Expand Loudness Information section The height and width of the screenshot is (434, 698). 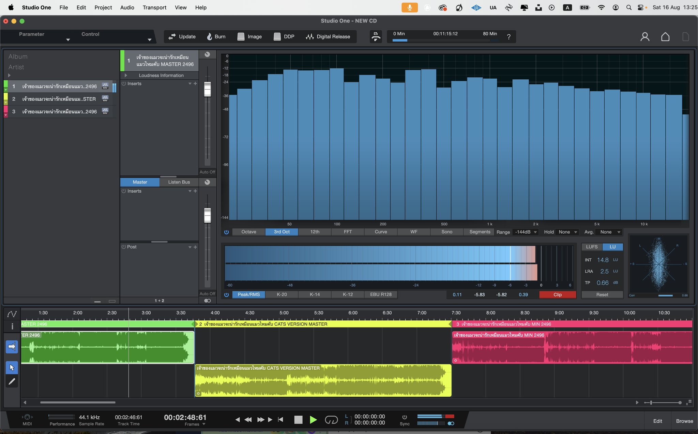click(x=126, y=76)
